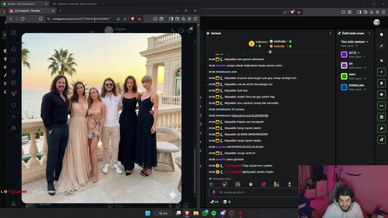Open the browser hamburger menu in Instagram window
The width and height of the screenshot is (388, 218).
(195, 19)
